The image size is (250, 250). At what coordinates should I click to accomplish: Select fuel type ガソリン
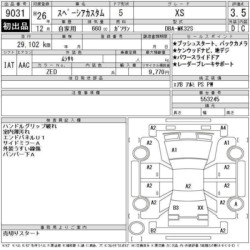tap(122, 28)
